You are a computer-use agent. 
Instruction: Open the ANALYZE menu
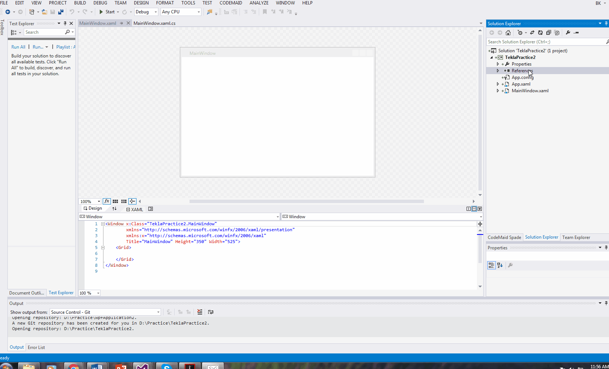pos(259,3)
